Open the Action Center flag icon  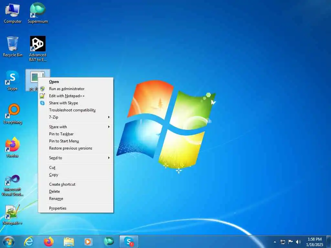point(291,242)
